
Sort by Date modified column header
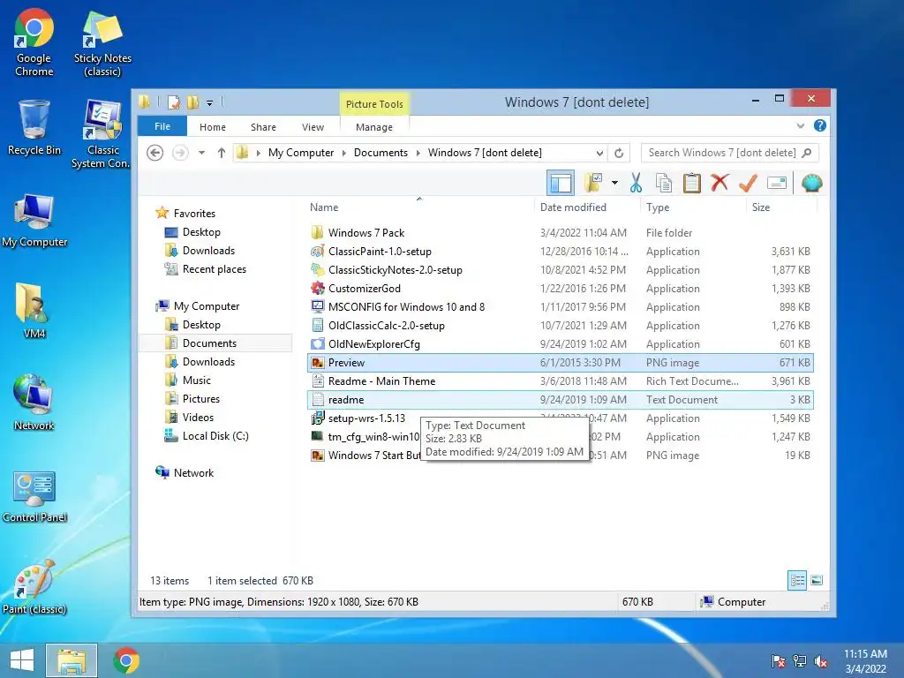tap(573, 207)
